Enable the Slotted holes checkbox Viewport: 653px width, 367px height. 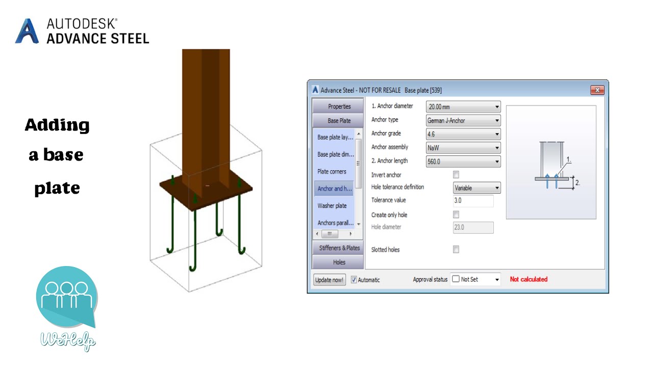456,249
